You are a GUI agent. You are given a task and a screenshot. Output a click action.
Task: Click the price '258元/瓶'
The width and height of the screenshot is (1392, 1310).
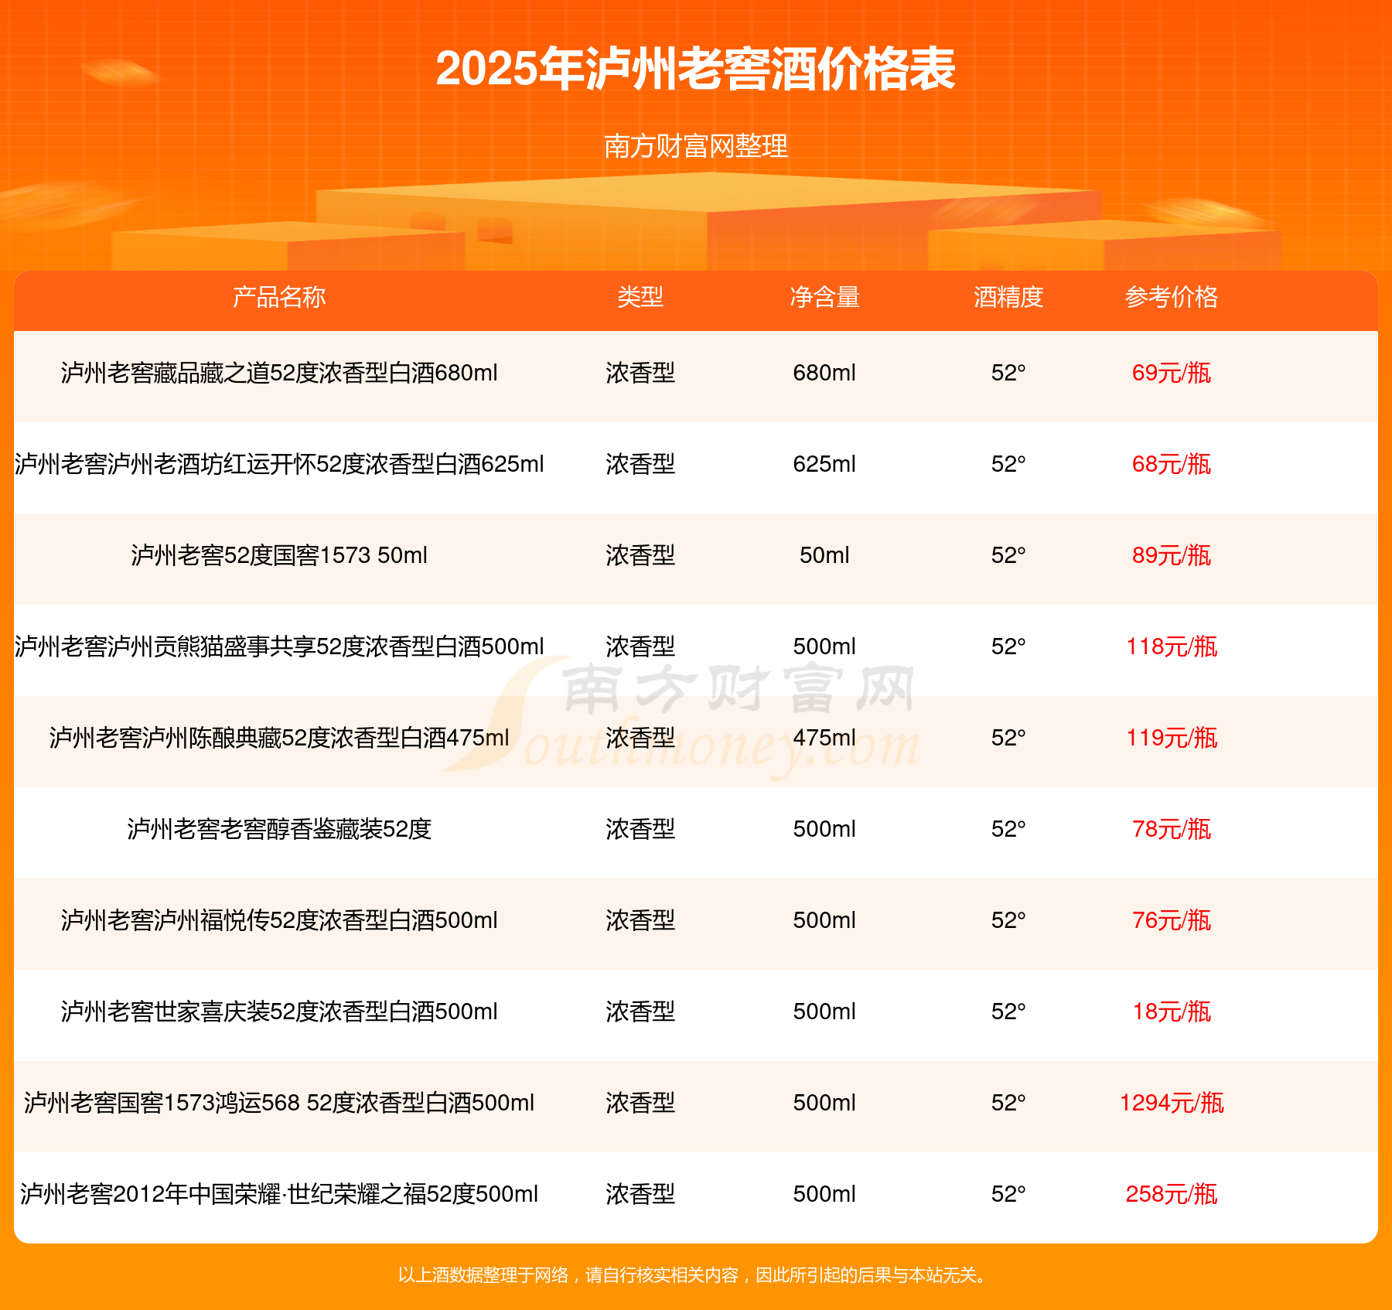coord(1172,1194)
